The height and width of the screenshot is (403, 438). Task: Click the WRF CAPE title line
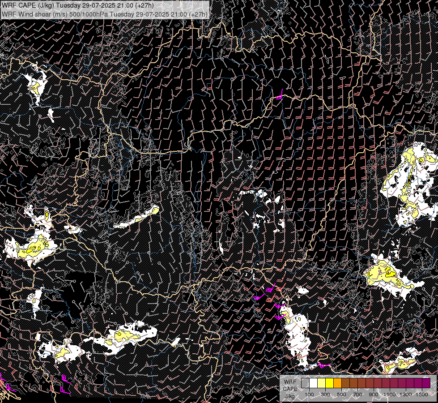click(78, 5)
